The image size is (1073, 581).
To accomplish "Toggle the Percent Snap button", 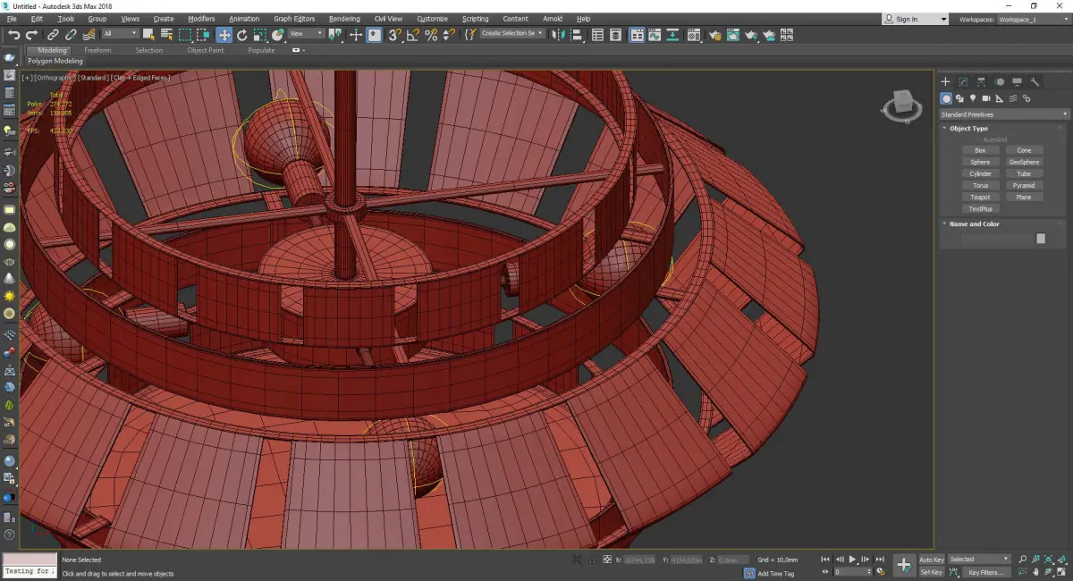I will tap(431, 35).
